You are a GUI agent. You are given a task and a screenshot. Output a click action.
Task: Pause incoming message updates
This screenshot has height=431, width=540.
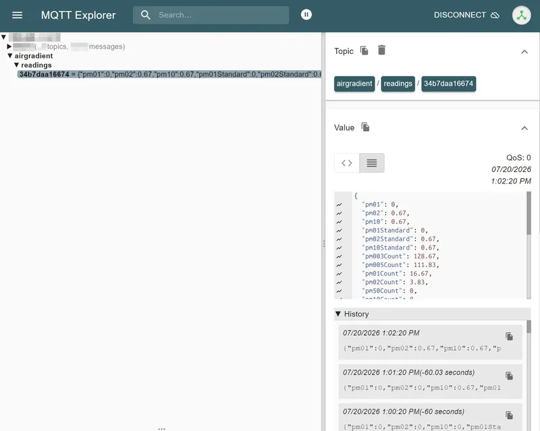306,14
